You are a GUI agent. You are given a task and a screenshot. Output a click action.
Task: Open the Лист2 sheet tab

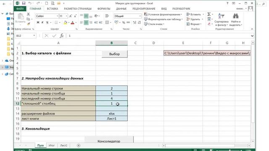tap(63, 146)
